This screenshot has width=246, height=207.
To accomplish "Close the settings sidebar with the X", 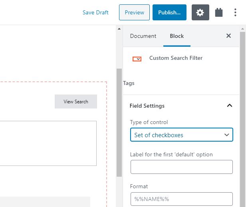I will click(228, 36).
